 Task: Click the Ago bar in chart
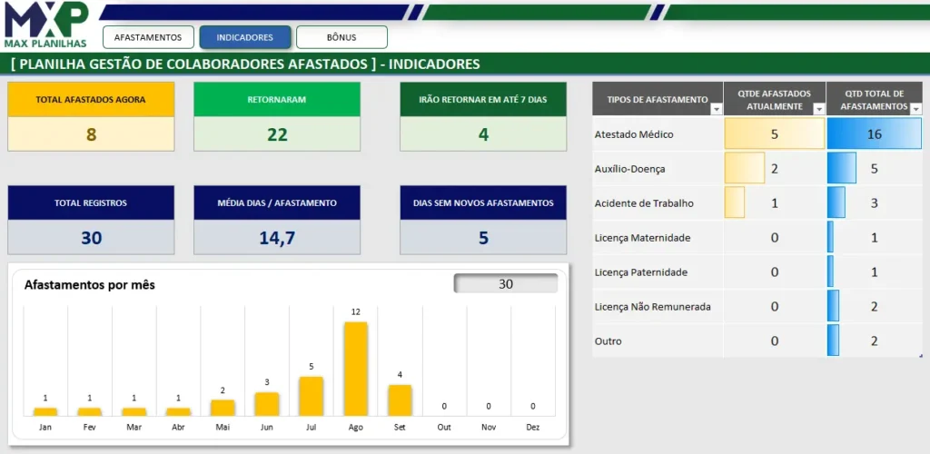356,369
